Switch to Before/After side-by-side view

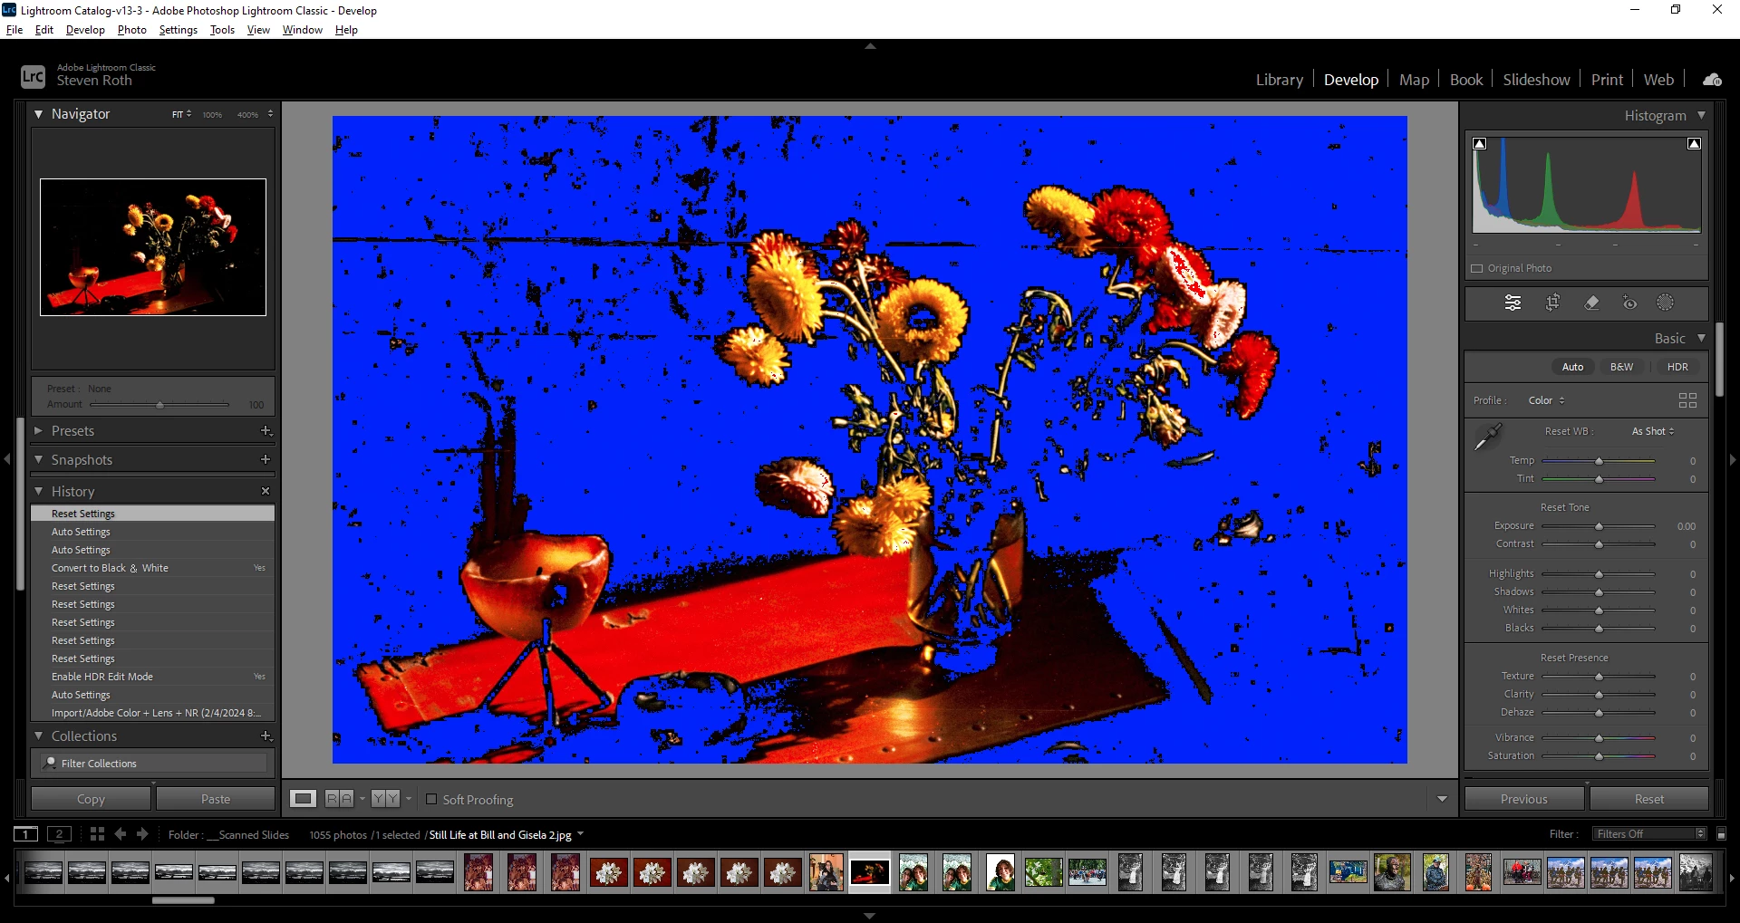(x=339, y=799)
